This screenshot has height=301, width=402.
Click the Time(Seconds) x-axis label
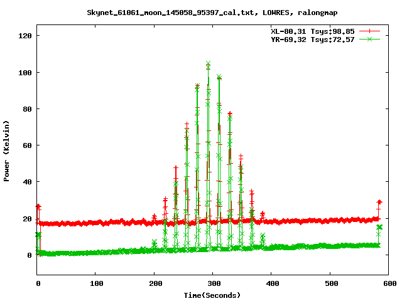(212, 295)
